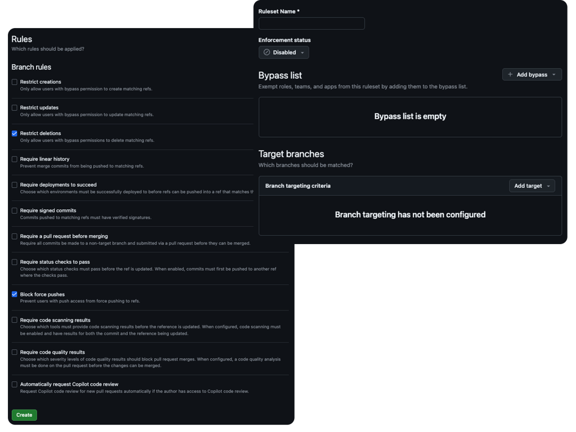
Task: Tick Require code quality results checkbox
Action: pos(15,352)
